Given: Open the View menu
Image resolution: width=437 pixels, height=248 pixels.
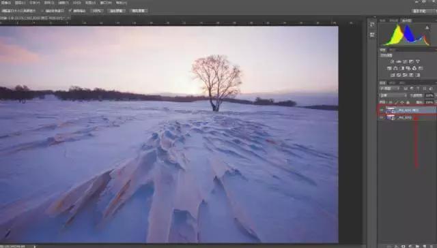Looking at the screenshot, I should pos(90,3).
